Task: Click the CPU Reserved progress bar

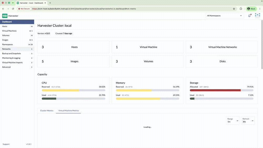Action: [73, 90]
